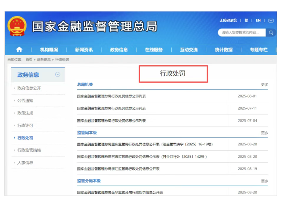Open the 新闻资讯 menu

[84, 50]
